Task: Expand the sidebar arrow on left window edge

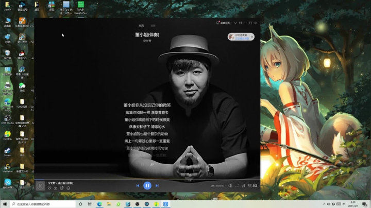Action: (36, 98)
